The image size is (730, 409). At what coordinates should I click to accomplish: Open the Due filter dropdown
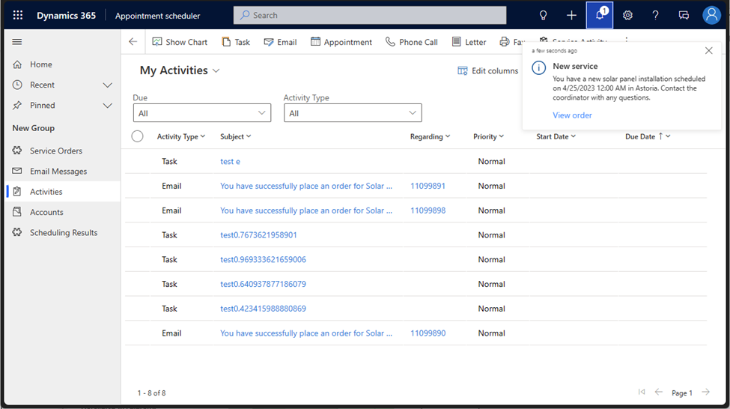coord(201,113)
